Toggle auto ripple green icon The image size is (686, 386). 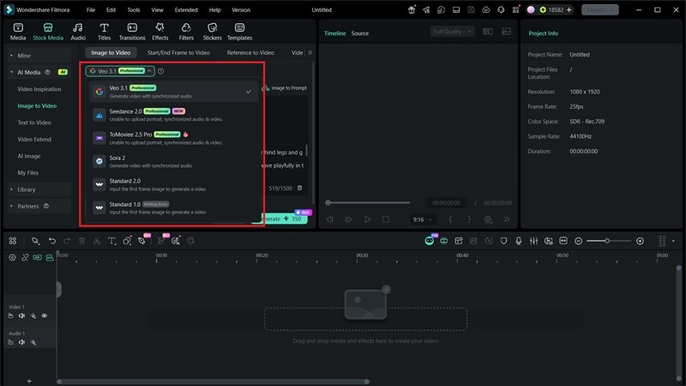pos(37,258)
